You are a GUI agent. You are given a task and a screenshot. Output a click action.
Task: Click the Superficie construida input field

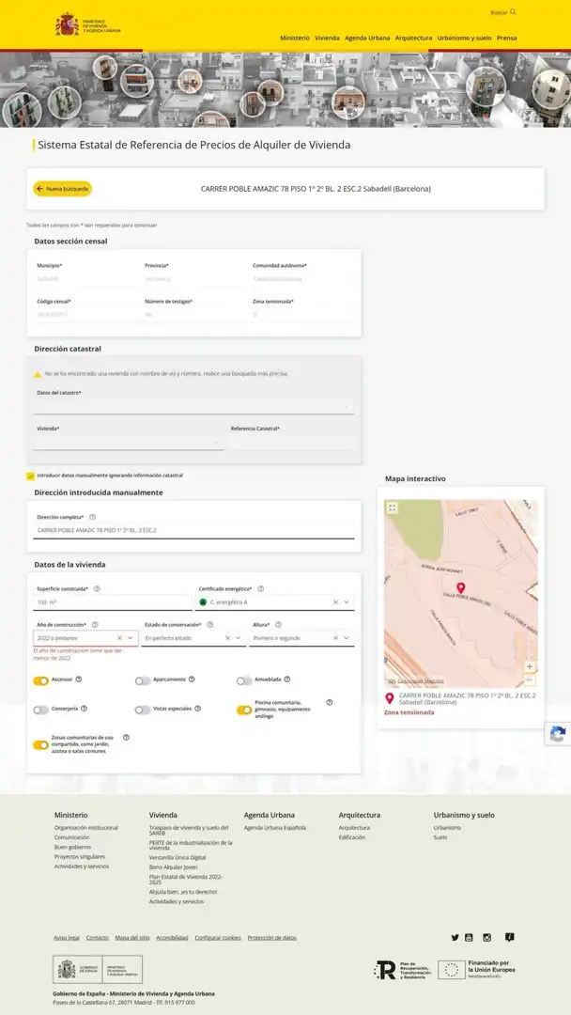[113, 602]
